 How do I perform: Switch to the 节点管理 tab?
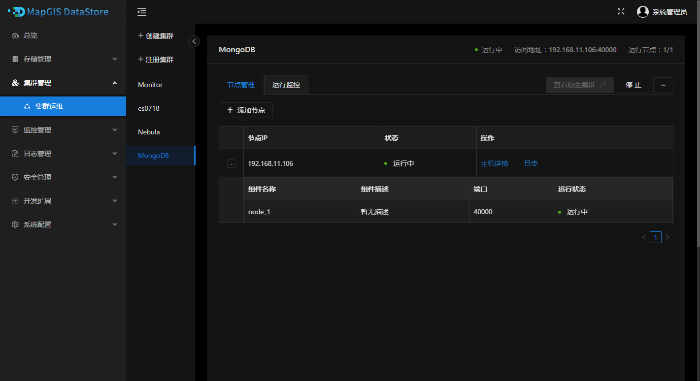pos(241,85)
